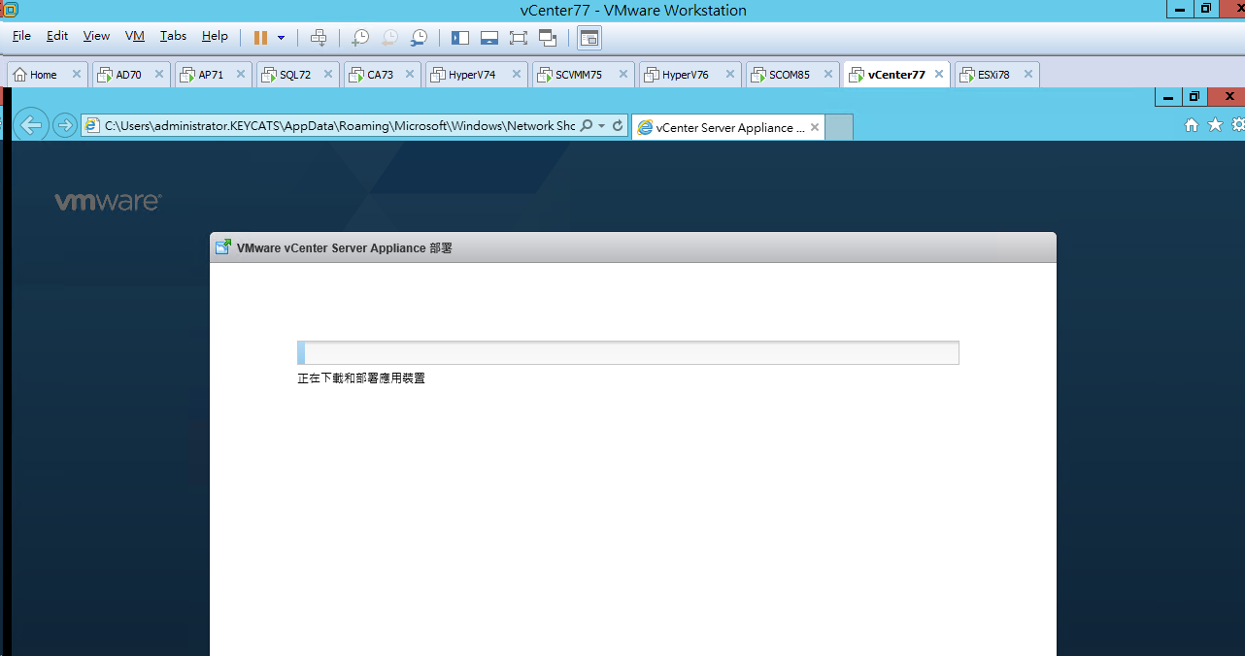
Task: Close the ESXi78 tab
Action: click(1027, 74)
